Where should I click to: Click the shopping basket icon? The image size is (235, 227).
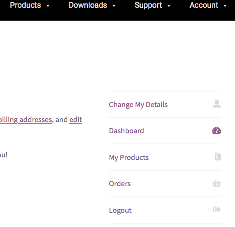click(216, 183)
